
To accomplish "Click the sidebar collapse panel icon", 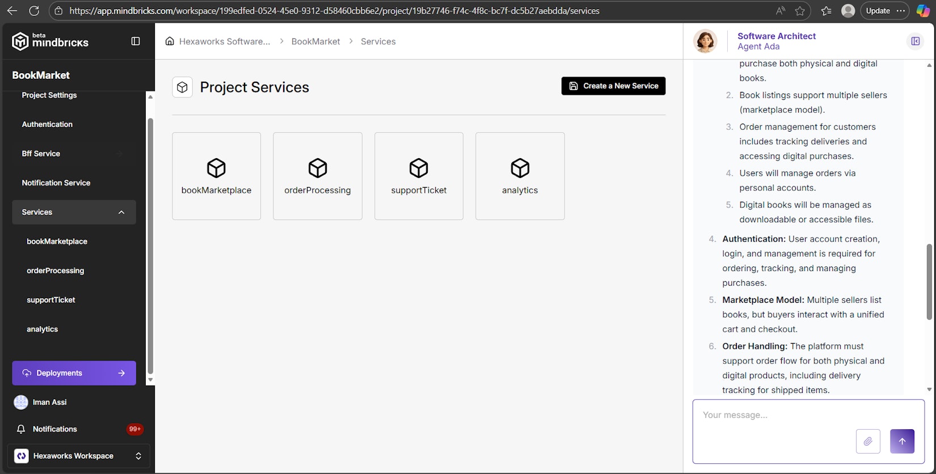I will [x=136, y=41].
